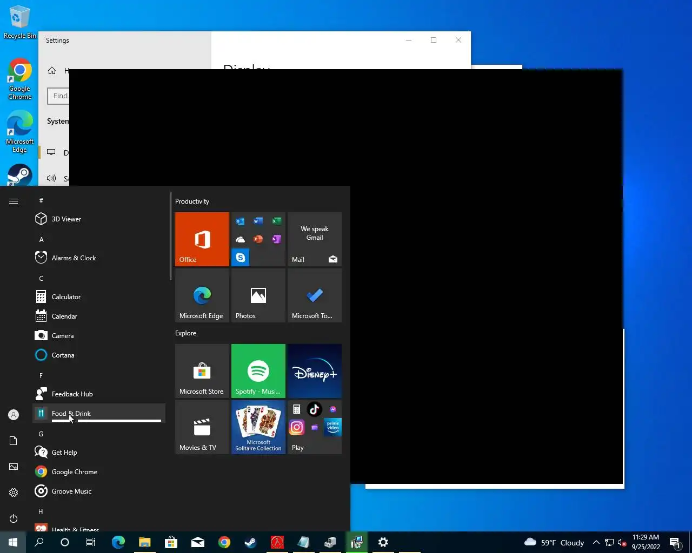Click the Start menu app list scrollbar
Viewport: 692px width, 553px height.
tap(171, 236)
